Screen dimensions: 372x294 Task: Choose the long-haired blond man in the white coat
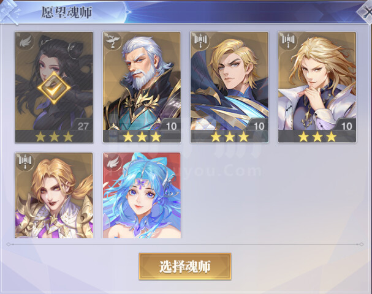pyautogui.click(x=317, y=87)
